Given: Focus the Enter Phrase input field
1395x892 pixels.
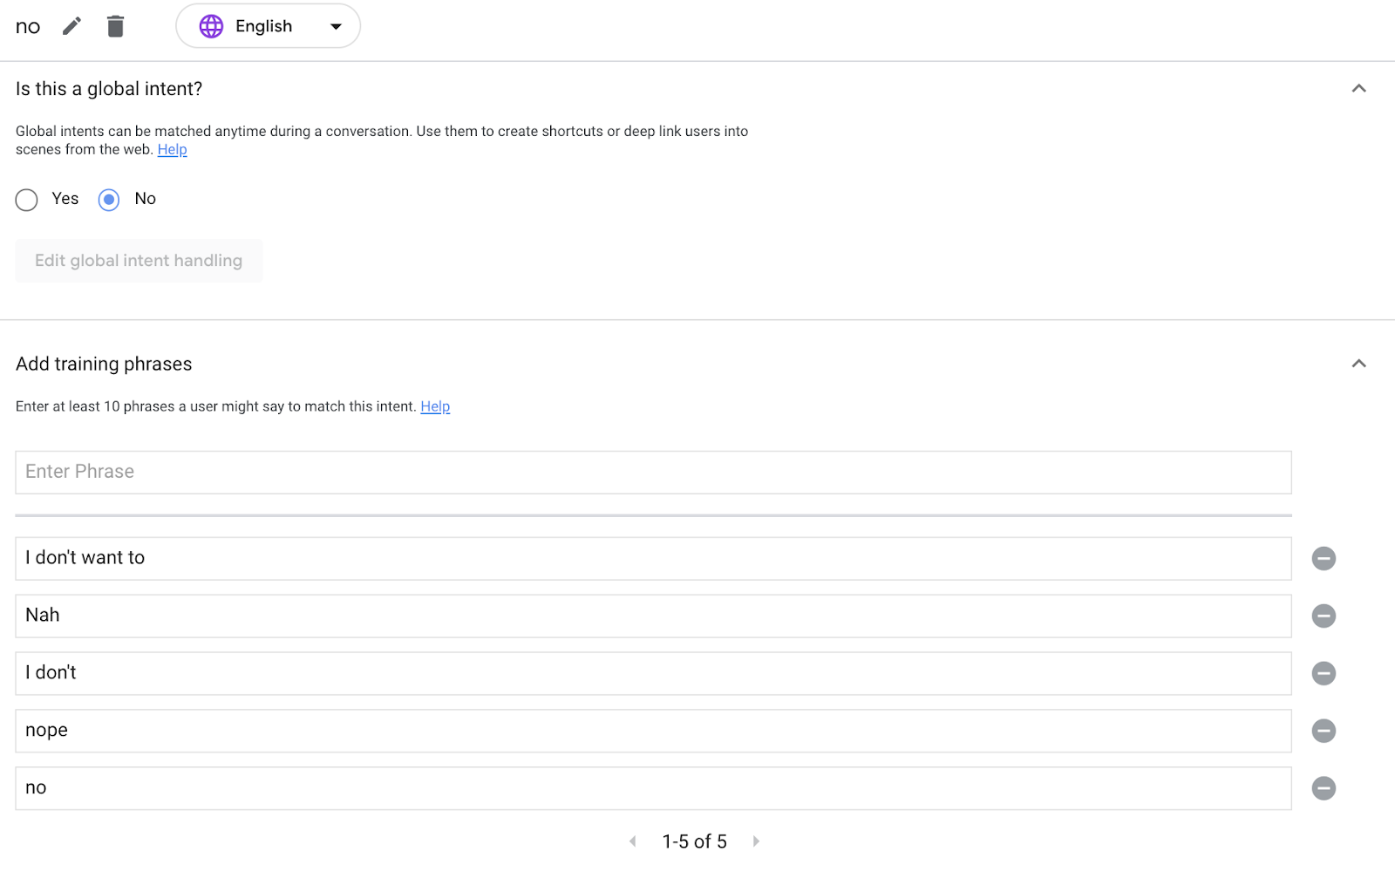Looking at the screenshot, I should [x=652, y=472].
